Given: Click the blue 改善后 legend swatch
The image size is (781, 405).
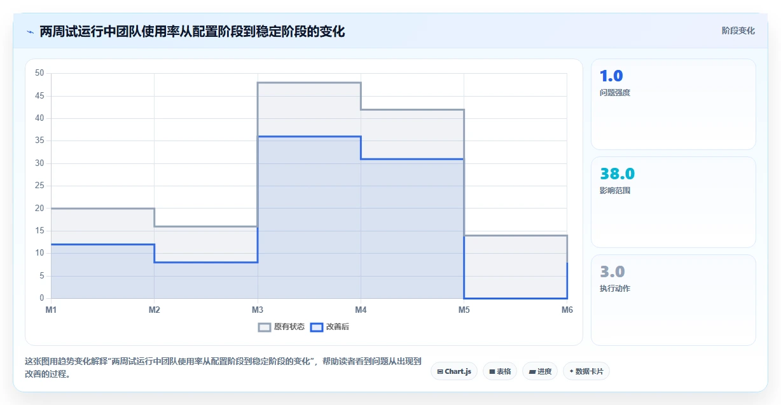Looking at the screenshot, I should 317,327.
